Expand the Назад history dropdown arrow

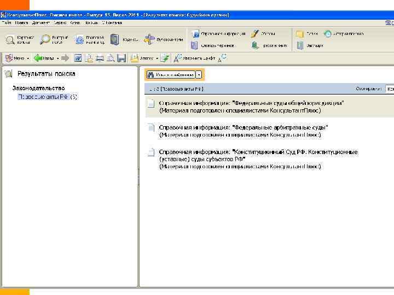point(58,58)
